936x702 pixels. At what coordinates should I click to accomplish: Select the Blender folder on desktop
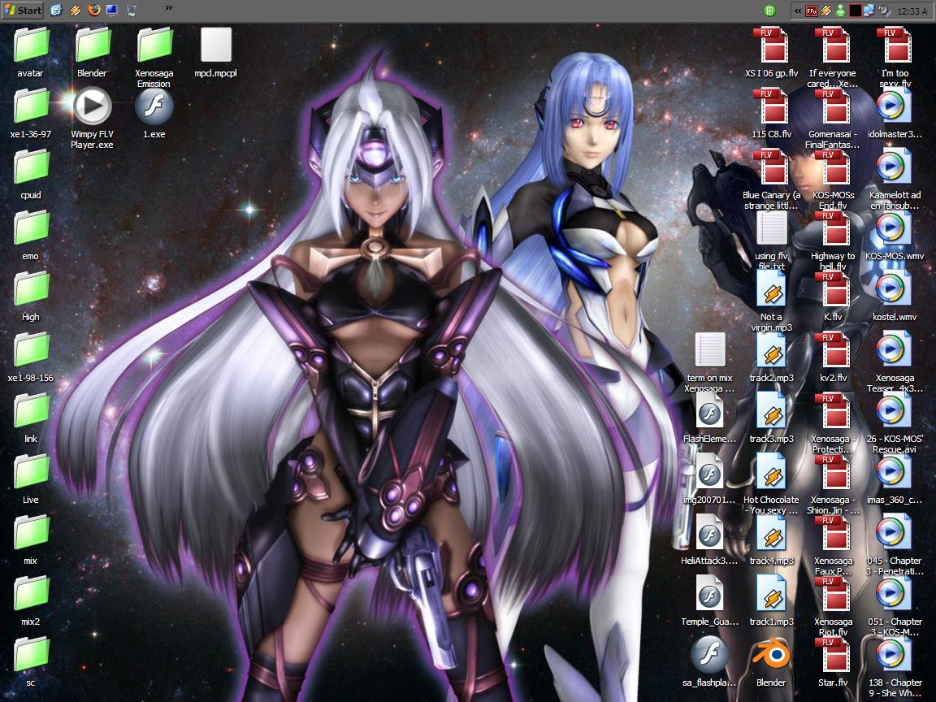(92, 53)
